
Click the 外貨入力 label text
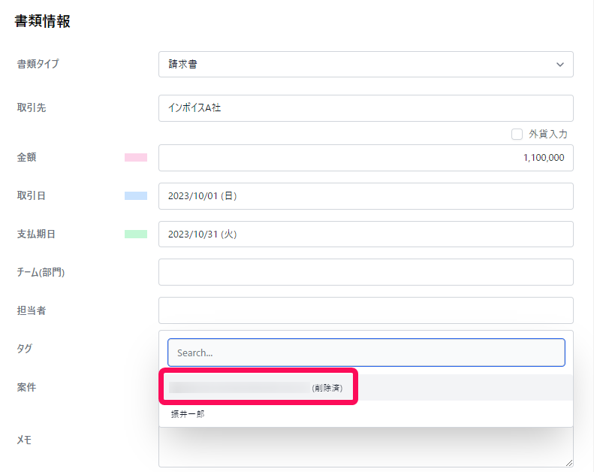(548, 134)
